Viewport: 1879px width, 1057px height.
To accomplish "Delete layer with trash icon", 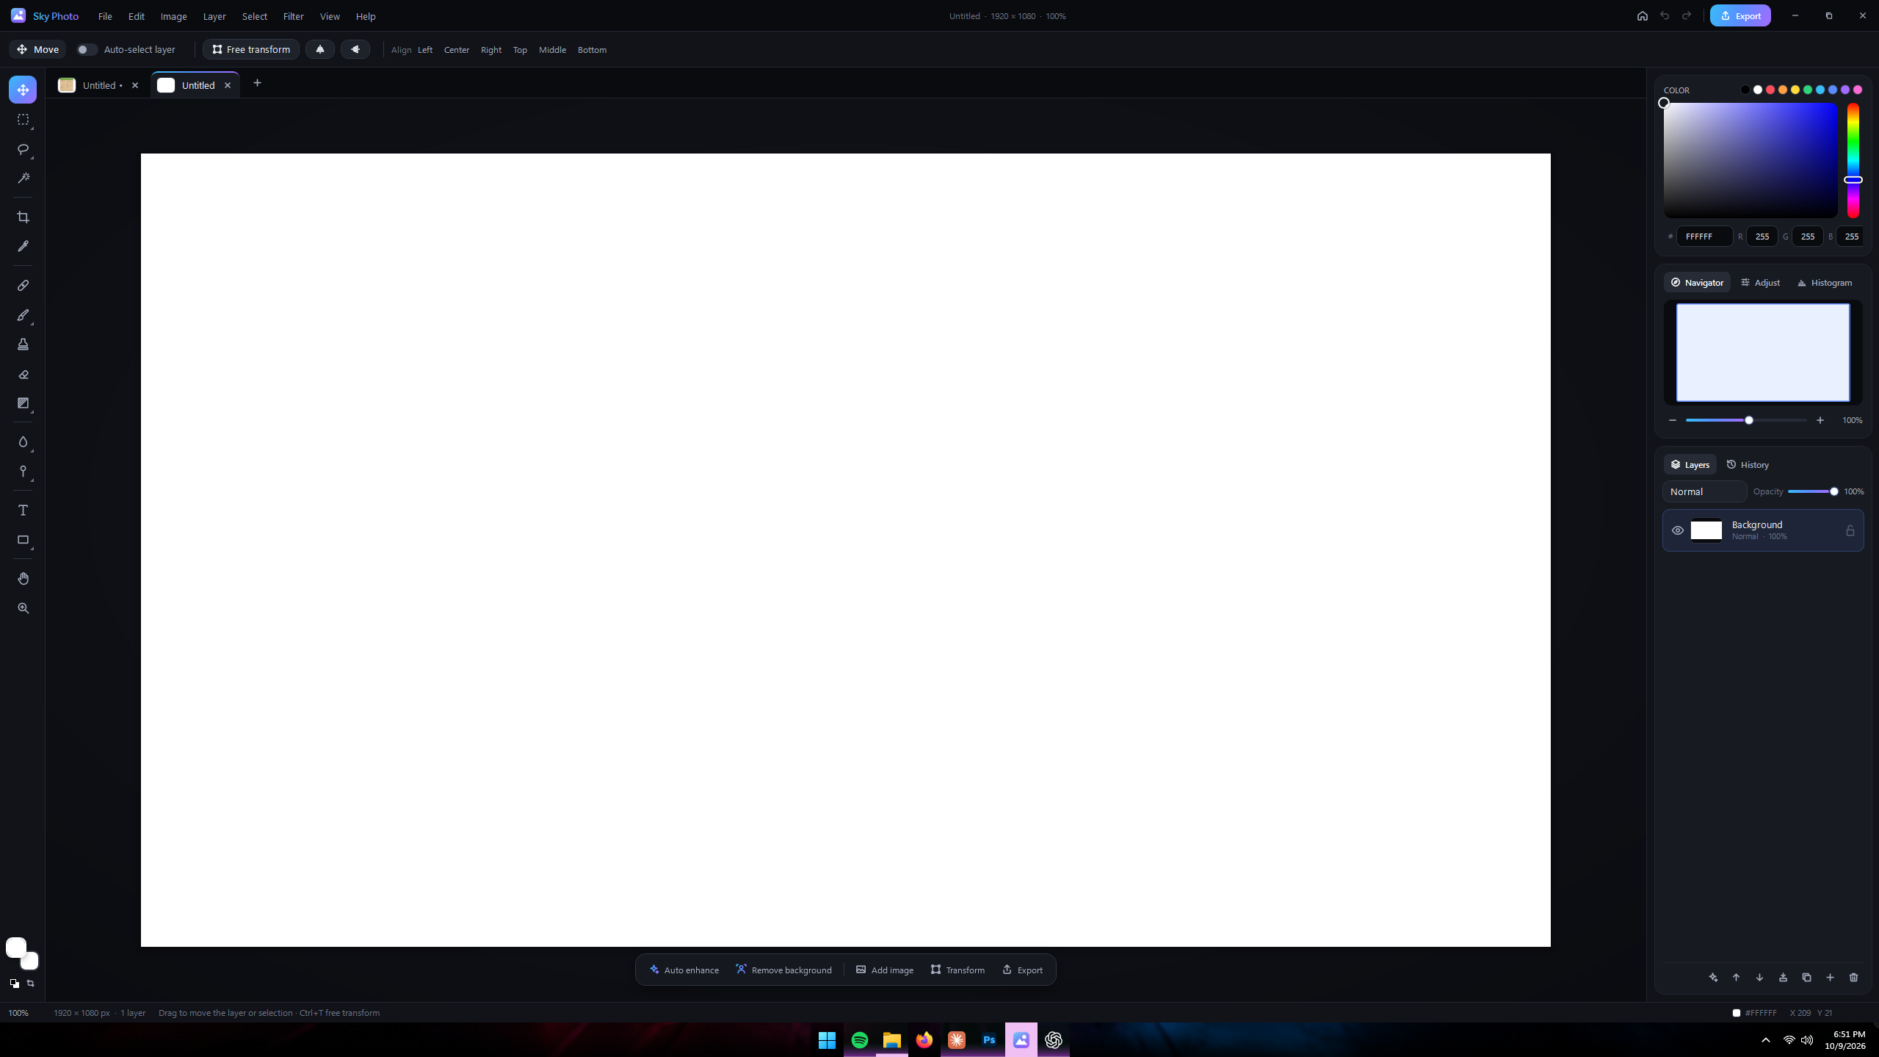I will click(1853, 978).
